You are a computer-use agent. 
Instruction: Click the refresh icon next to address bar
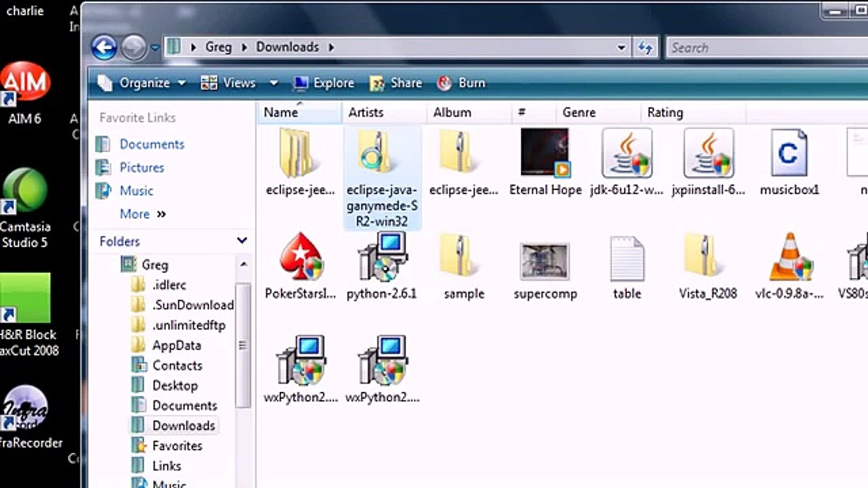[646, 47]
